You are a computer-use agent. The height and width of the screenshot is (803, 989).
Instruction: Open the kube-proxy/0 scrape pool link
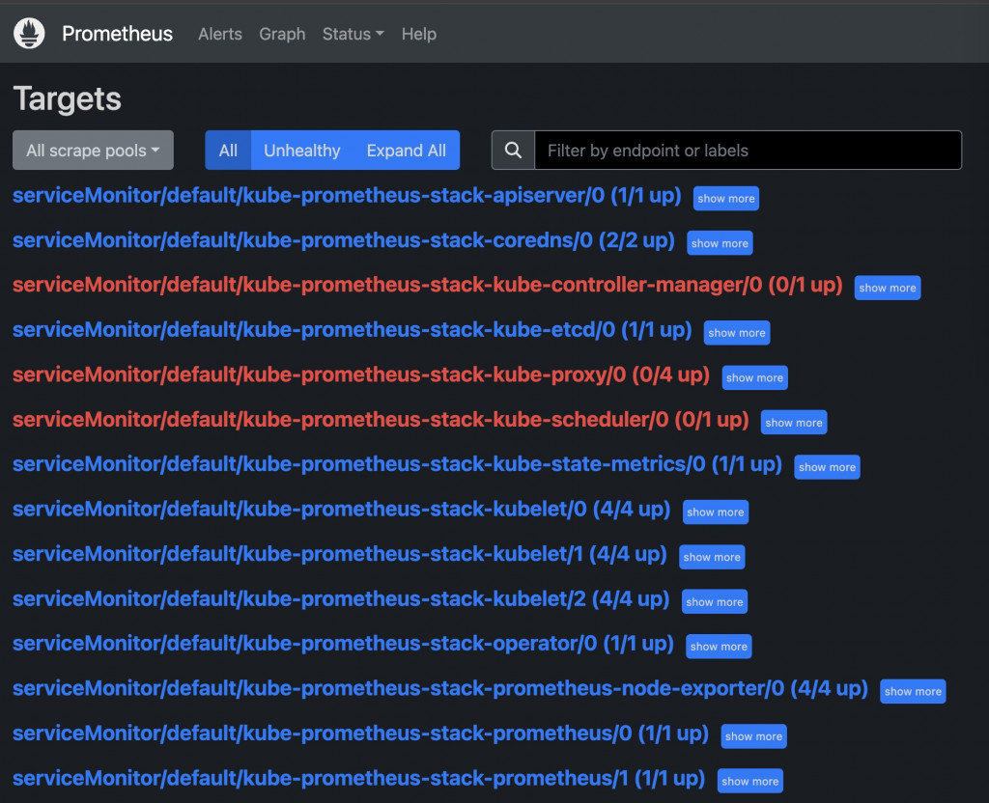coord(361,375)
